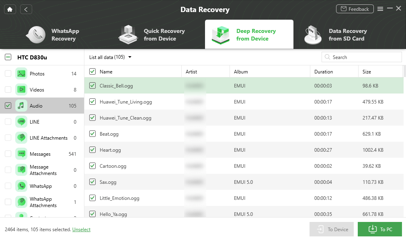Check the Photos category checkbox
The height and width of the screenshot is (240, 406).
pyautogui.click(x=8, y=74)
